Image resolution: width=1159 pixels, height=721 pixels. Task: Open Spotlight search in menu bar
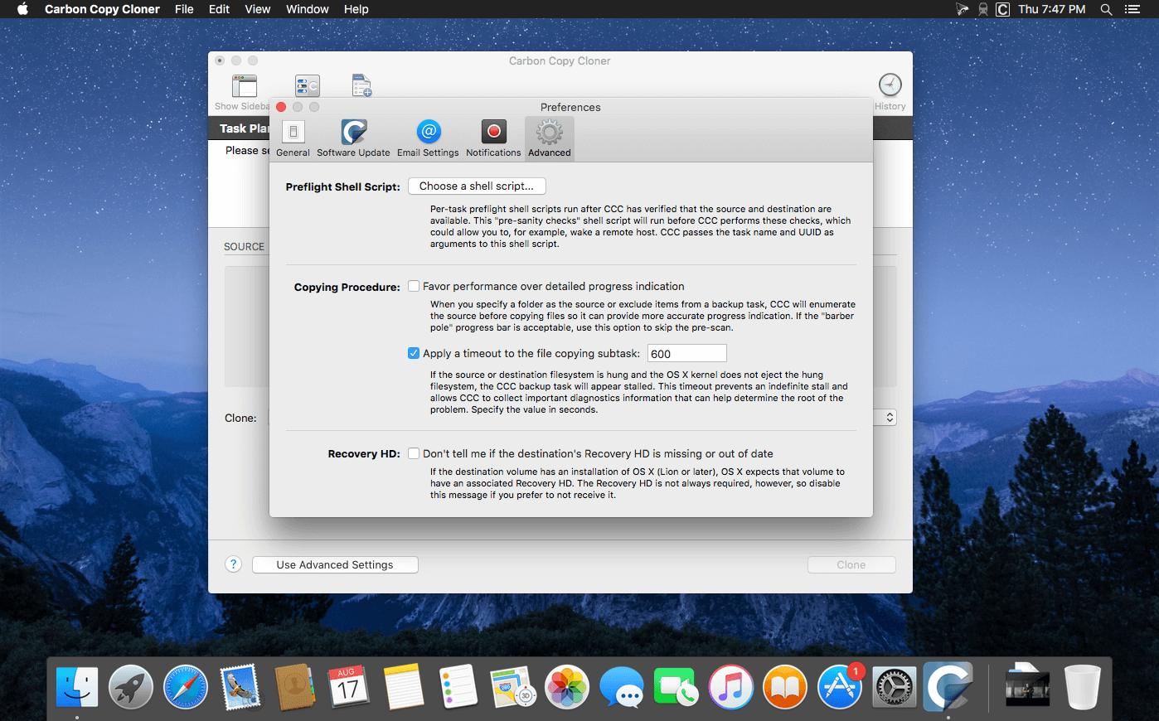coord(1106,9)
